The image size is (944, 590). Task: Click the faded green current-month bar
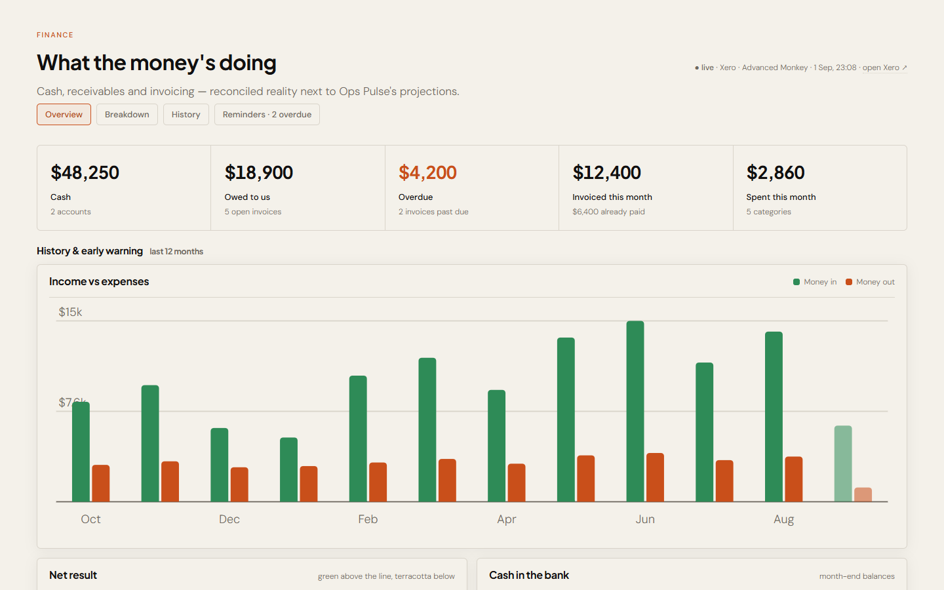pyautogui.click(x=843, y=463)
